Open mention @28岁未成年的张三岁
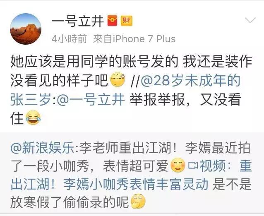264x216 pixels. click(x=125, y=90)
